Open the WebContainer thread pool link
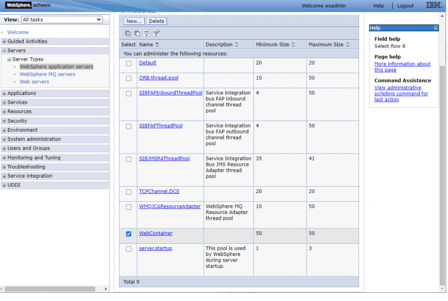The height and width of the screenshot is (301, 448). click(156, 233)
